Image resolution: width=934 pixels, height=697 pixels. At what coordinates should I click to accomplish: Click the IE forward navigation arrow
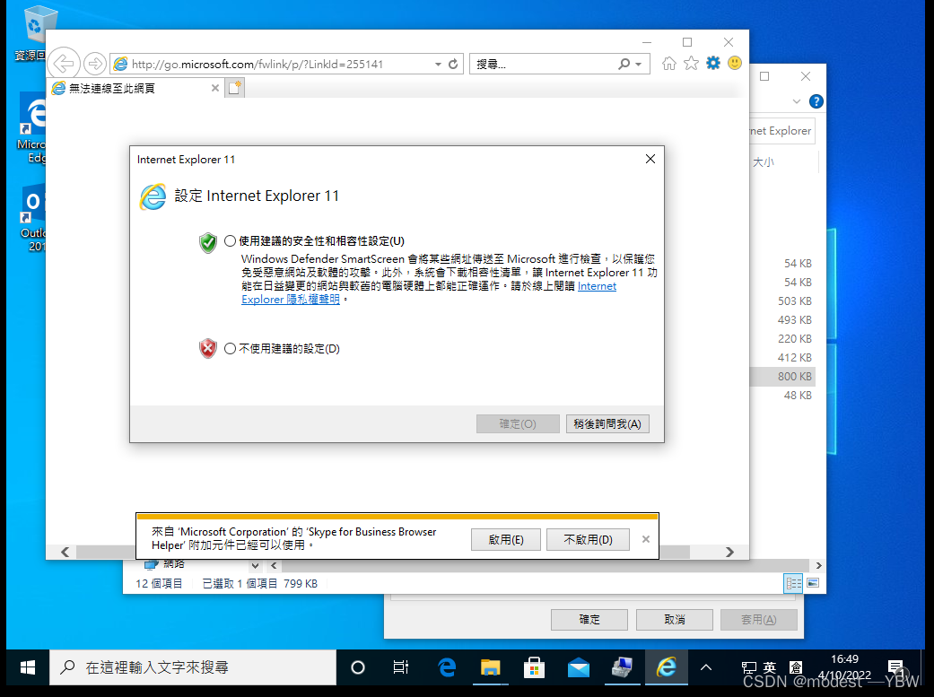(95, 63)
